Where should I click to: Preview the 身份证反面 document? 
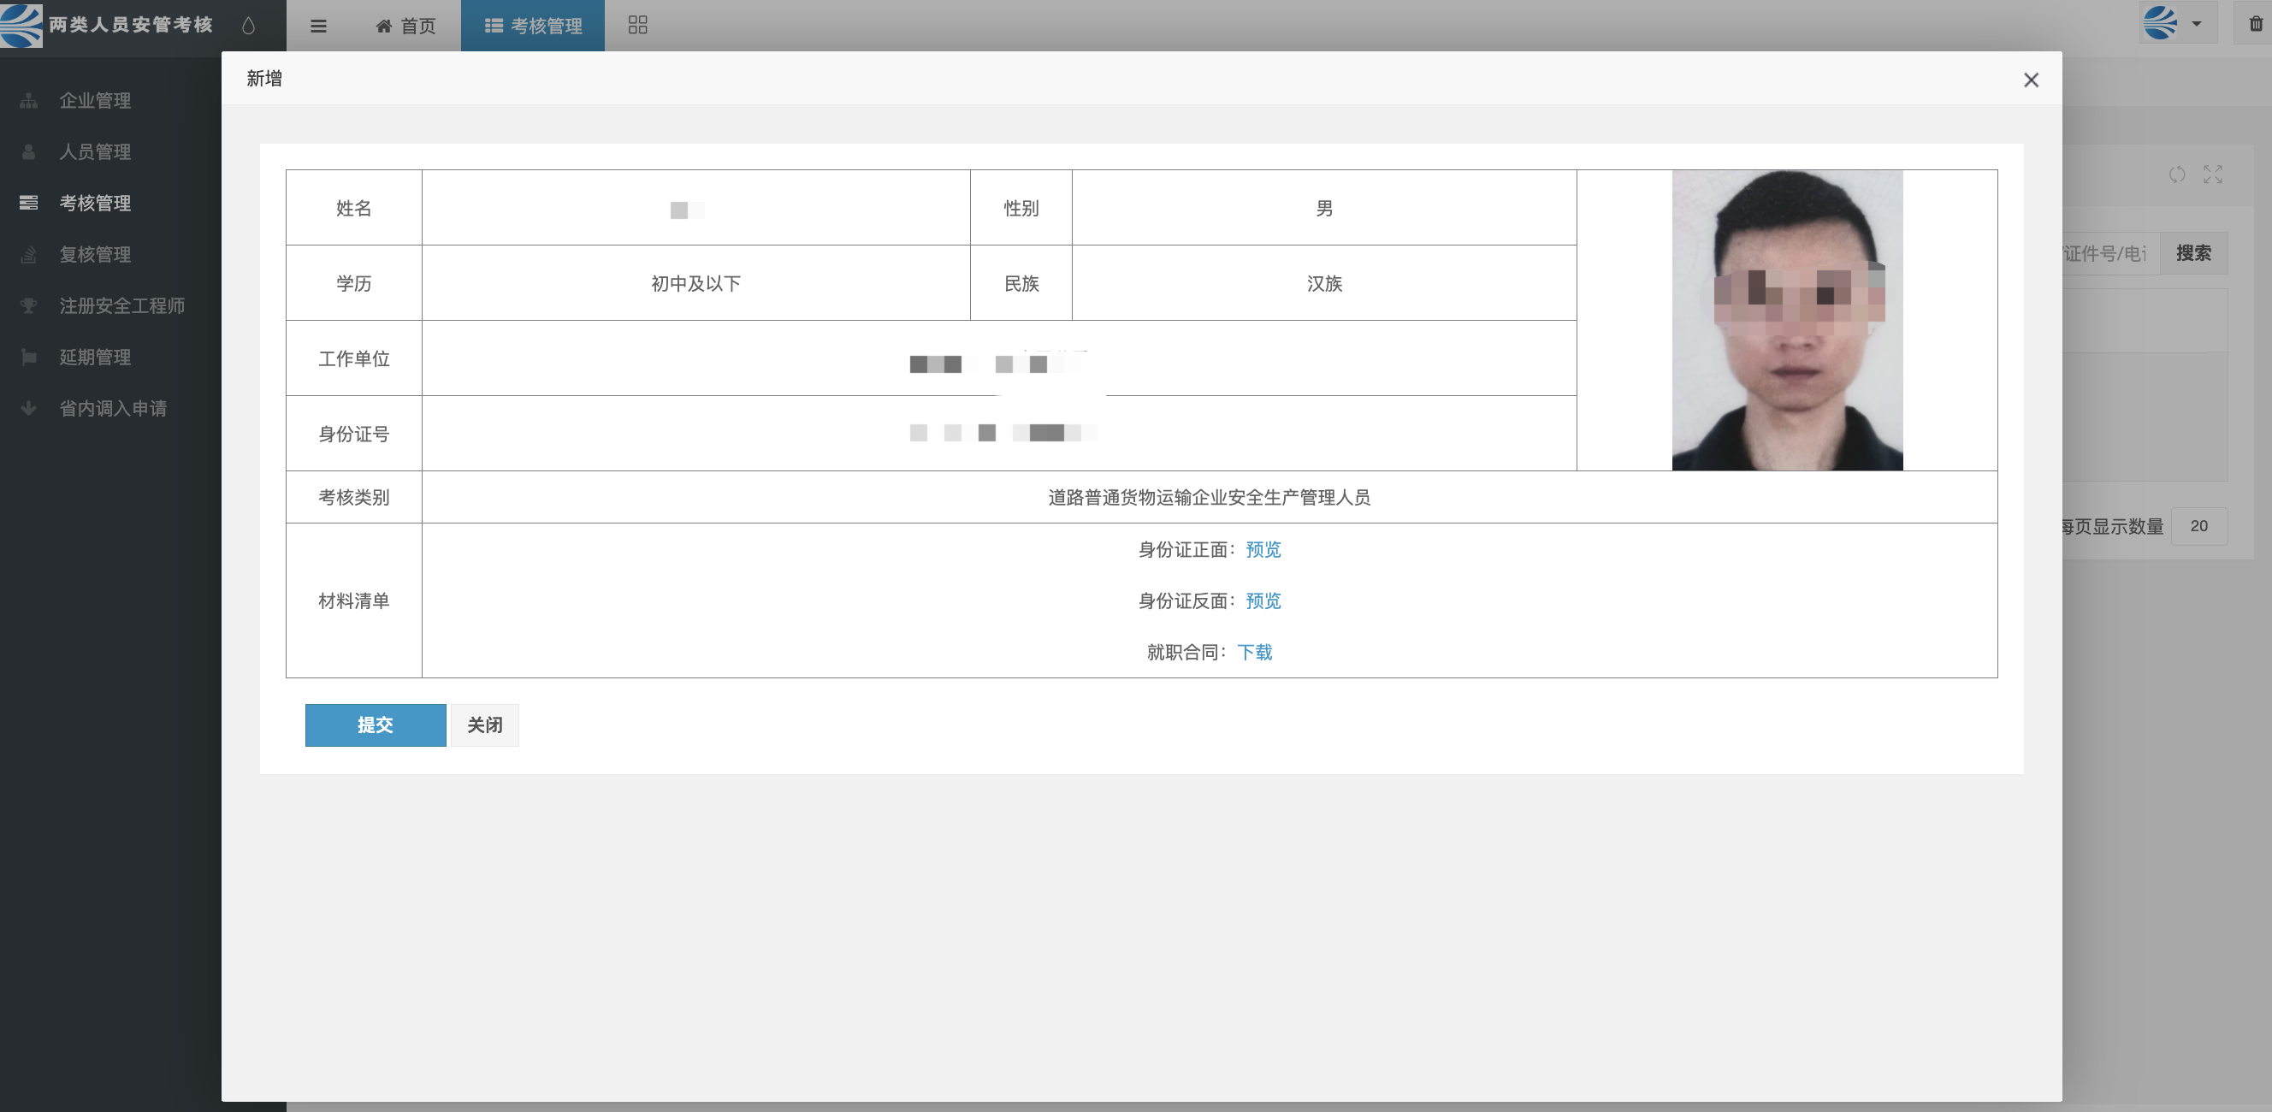click(1263, 600)
